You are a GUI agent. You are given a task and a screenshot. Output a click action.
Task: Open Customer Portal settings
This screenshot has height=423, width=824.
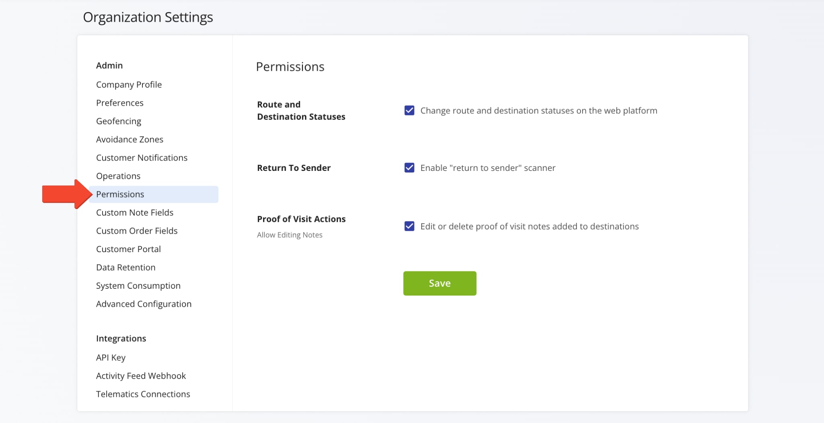128,249
